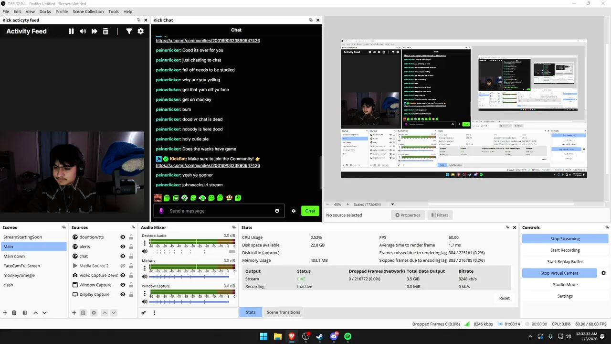Open advanced audio properties gears icon
This screenshot has width=611, height=344.
(x=144, y=313)
